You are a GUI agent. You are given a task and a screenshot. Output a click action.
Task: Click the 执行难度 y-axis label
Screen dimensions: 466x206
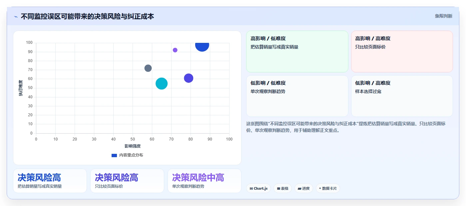(x=21, y=88)
